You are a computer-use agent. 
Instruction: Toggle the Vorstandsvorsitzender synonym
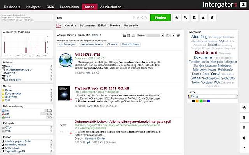tap(91, 45)
